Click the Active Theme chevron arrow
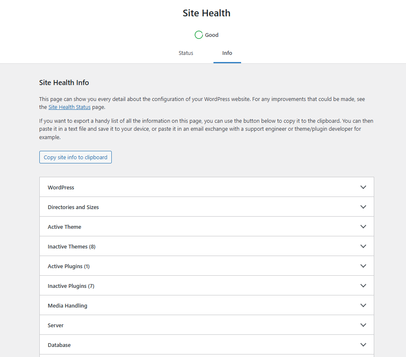This screenshot has height=357, width=406. point(363,227)
